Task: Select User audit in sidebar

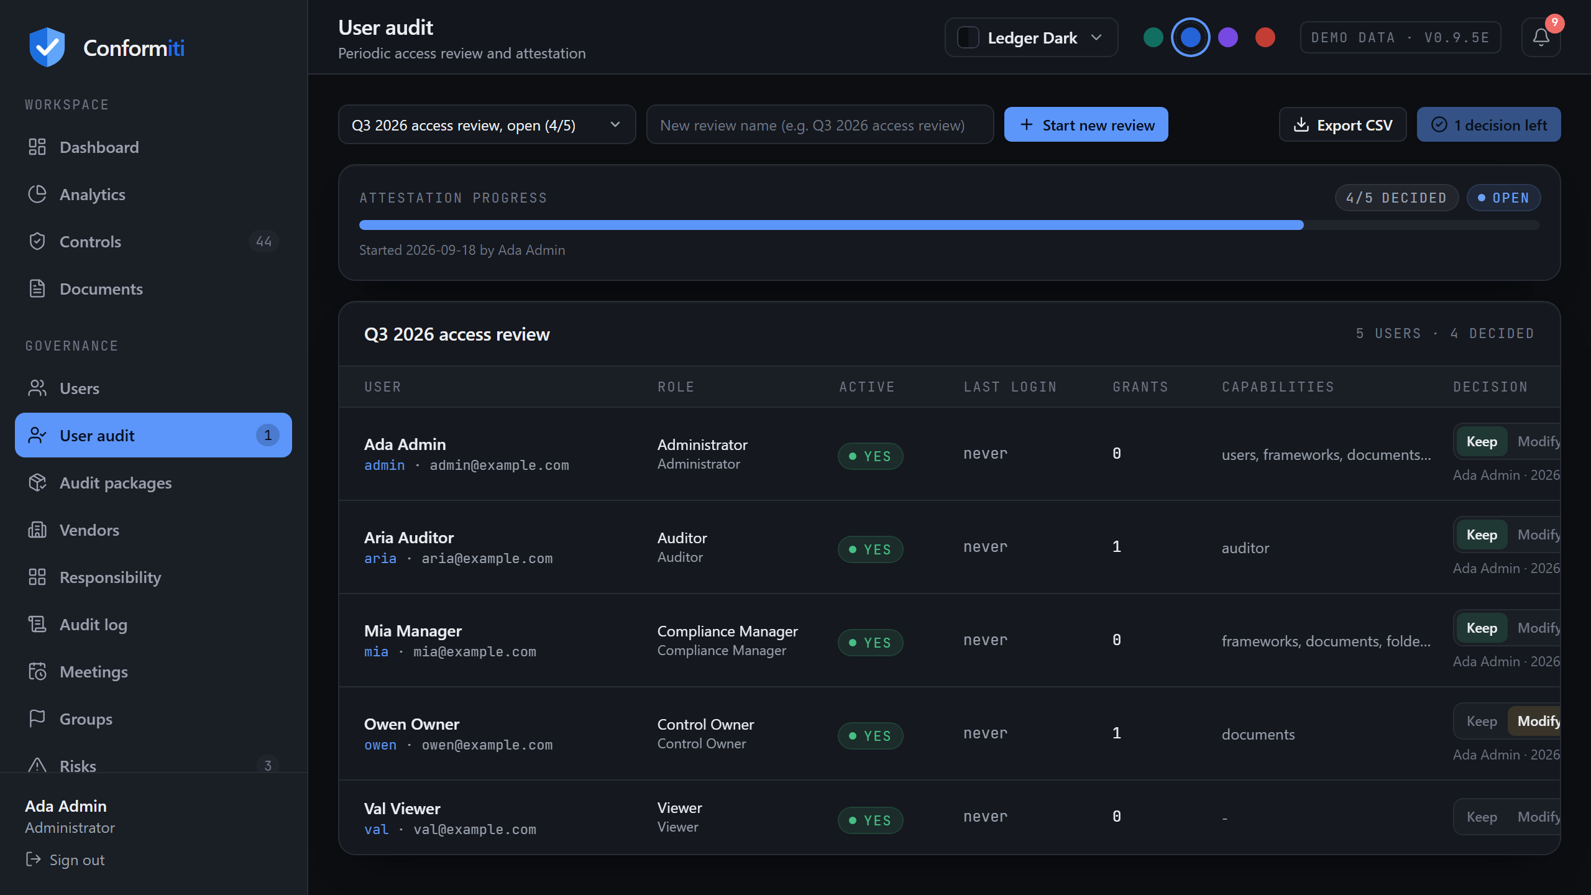Action: tap(153, 435)
